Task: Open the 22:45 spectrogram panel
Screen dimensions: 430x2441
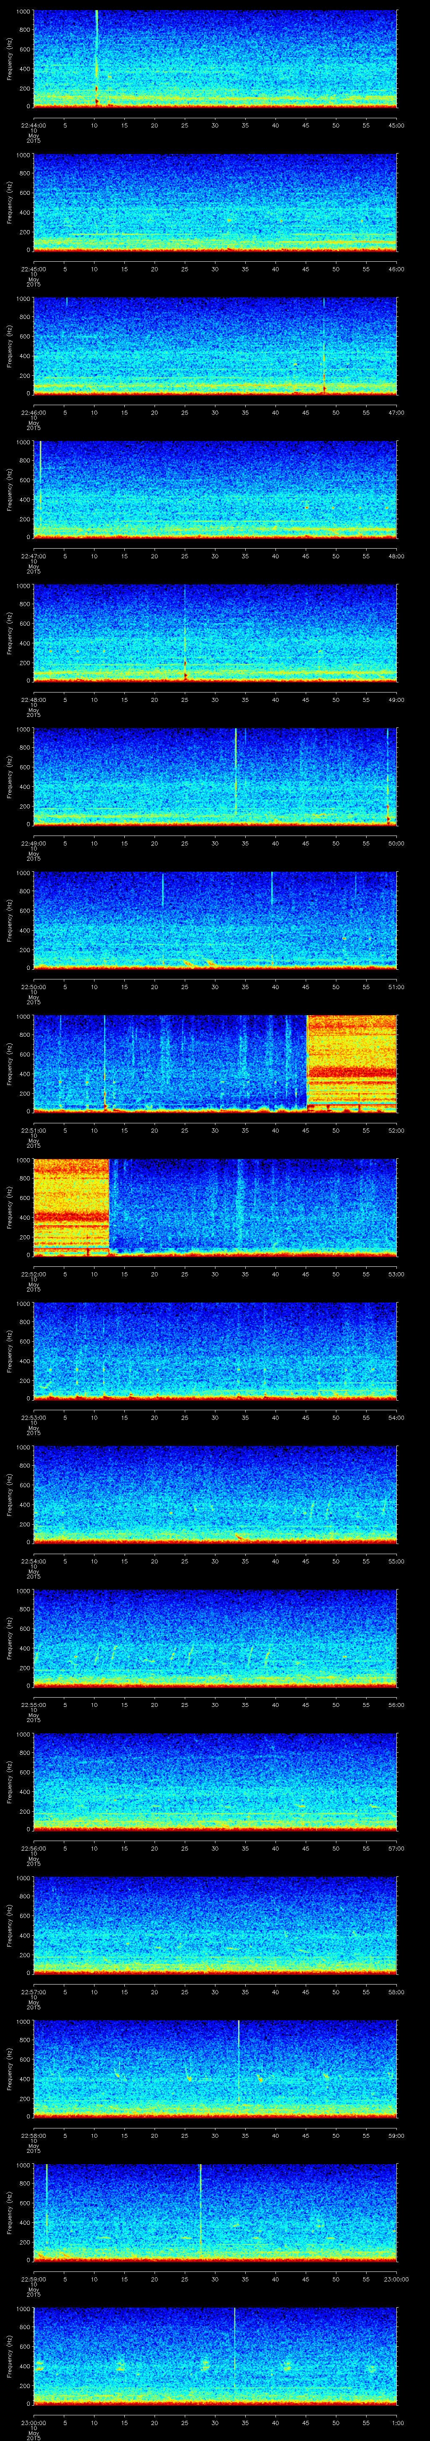Action: point(215,203)
